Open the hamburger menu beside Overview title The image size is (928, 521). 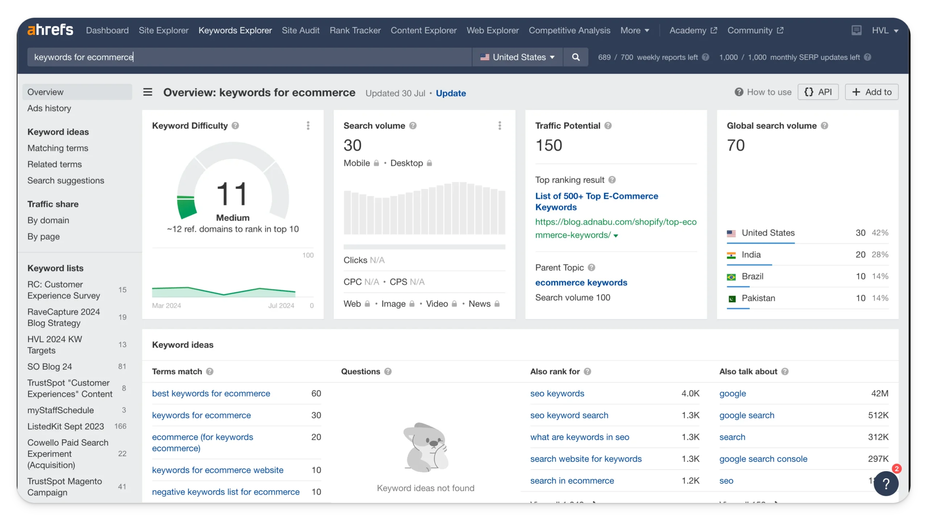point(148,92)
